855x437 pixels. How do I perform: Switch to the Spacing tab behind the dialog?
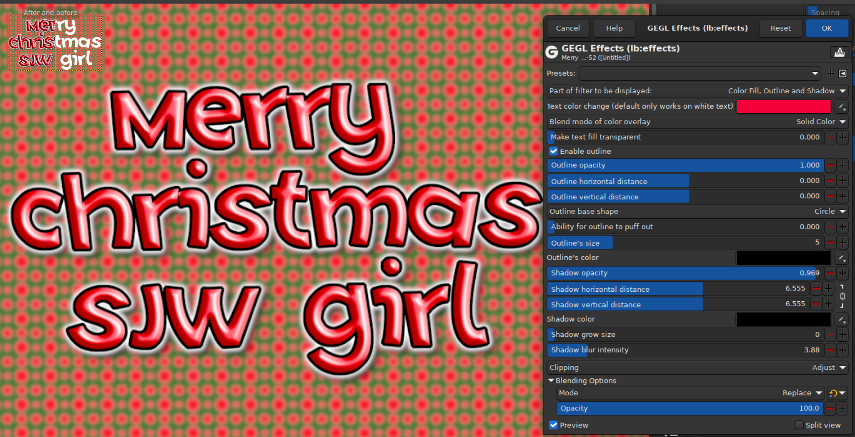tap(825, 12)
